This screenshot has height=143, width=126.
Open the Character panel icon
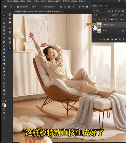[x=10, y=28]
